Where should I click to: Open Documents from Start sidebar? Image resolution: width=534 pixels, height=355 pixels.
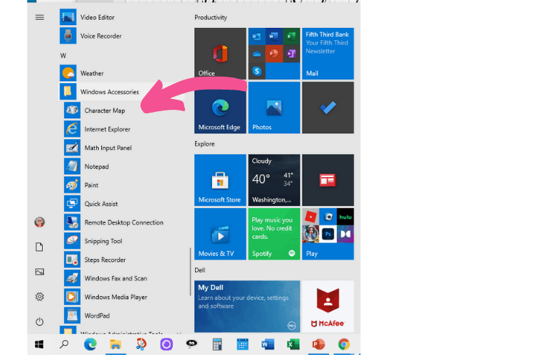39,247
